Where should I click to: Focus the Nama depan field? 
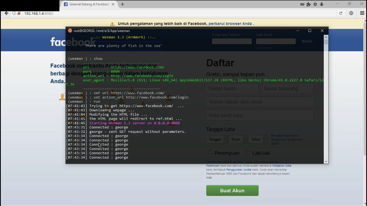[232, 89]
